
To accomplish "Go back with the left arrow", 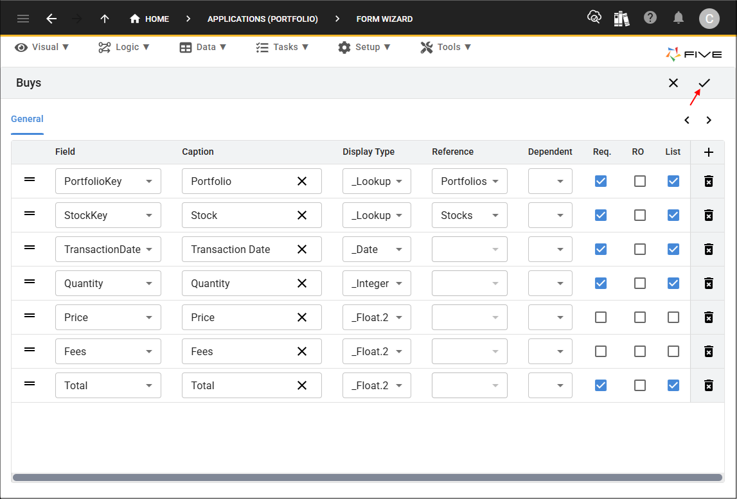I will pyautogui.click(x=51, y=19).
